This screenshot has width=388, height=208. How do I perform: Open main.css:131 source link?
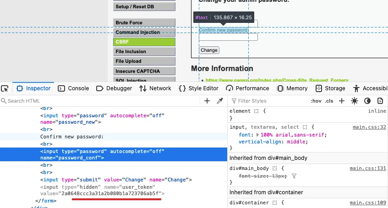point(368,169)
